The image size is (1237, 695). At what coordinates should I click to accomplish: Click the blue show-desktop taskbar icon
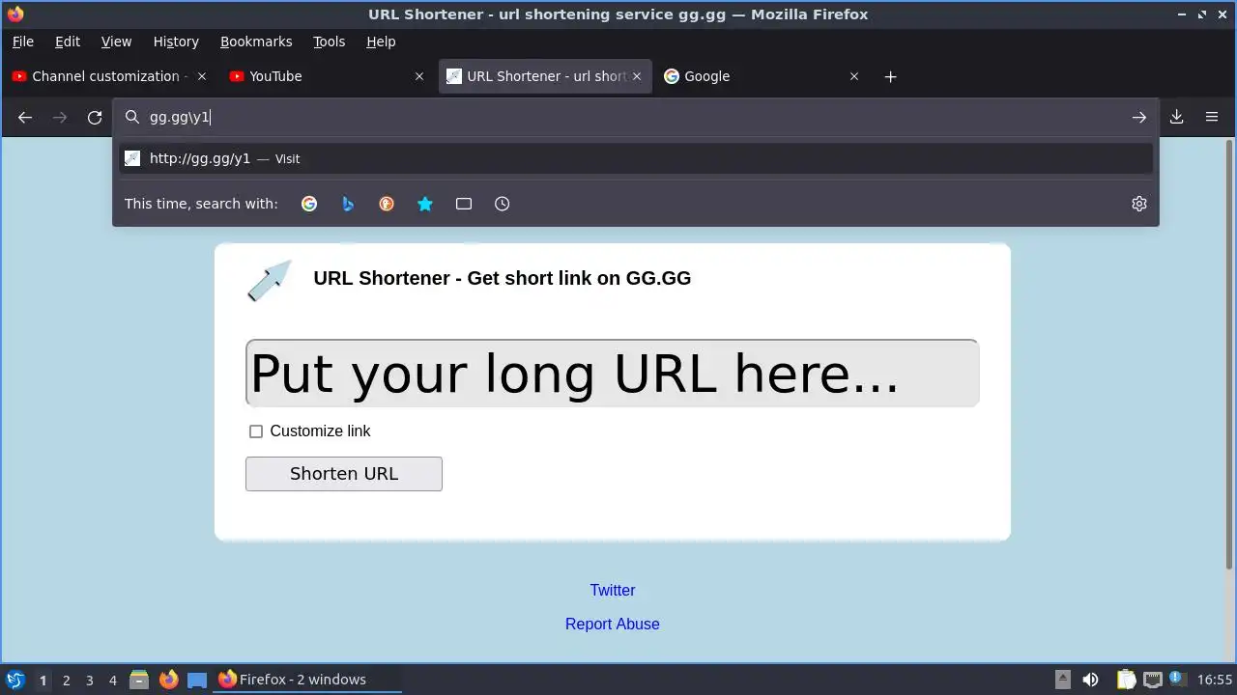197,680
